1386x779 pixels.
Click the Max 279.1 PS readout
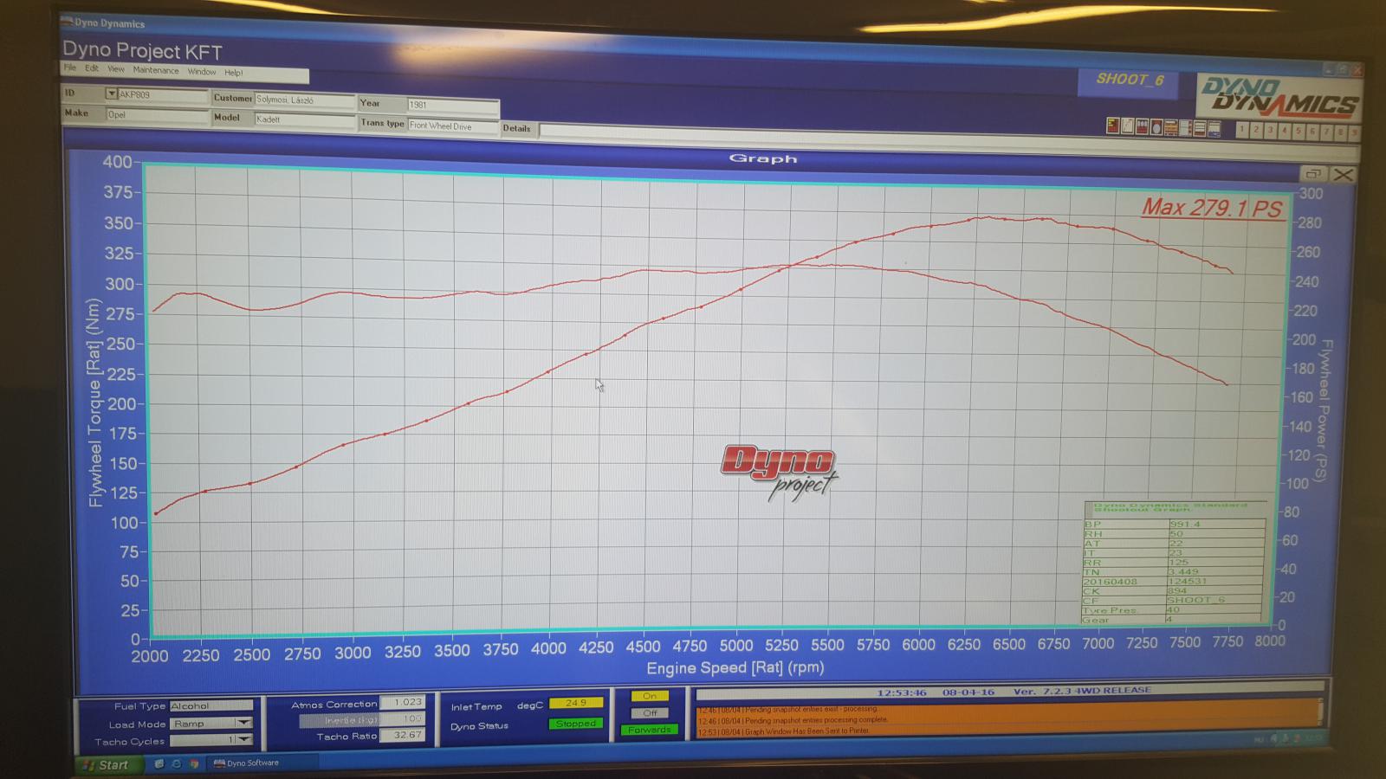pos(1211,208)
